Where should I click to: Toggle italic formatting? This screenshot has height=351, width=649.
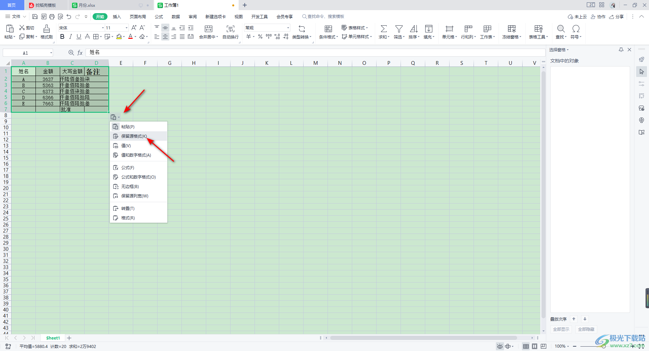[70, 37]
